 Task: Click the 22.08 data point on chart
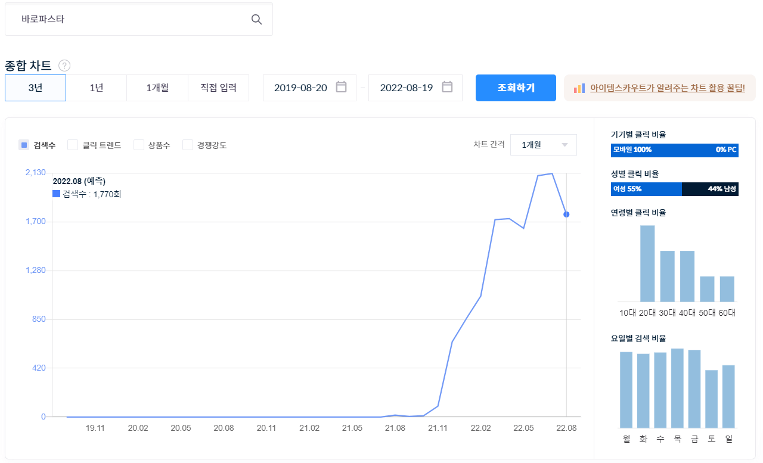(x=566, y=214)
